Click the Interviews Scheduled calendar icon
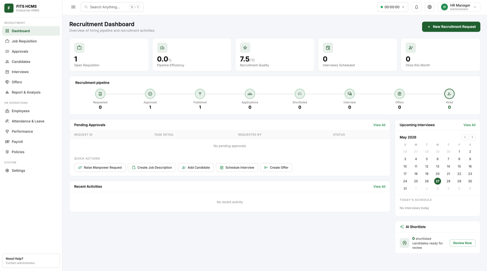 click(x=328, y=48)
